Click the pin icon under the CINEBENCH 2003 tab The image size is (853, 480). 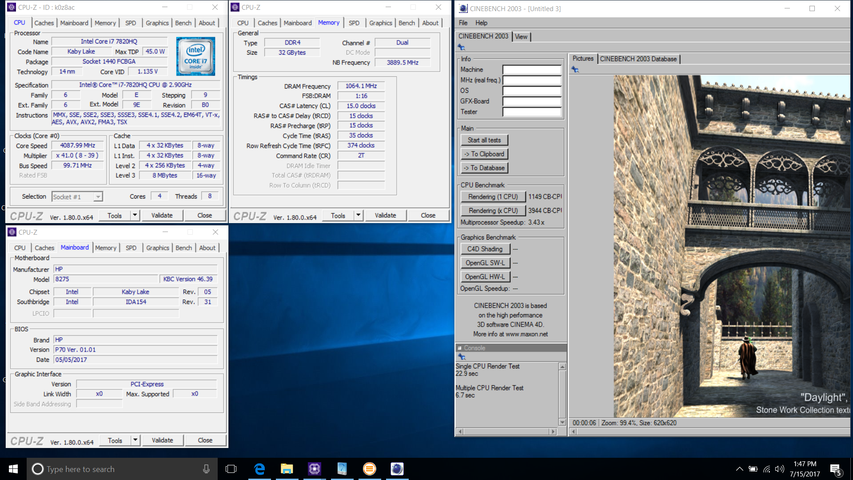click(x=461, y=47)
